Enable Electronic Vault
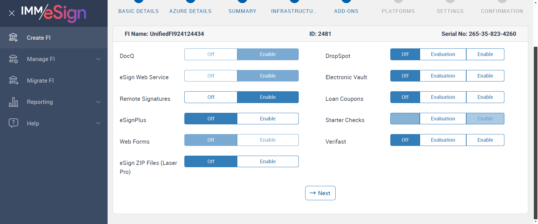 pos(485,76)
